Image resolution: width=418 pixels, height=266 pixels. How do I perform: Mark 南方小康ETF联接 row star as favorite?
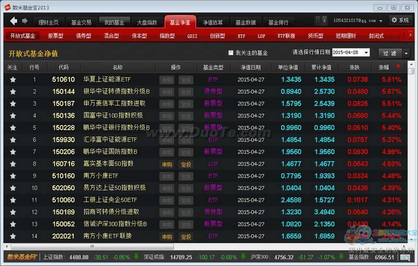13,236
